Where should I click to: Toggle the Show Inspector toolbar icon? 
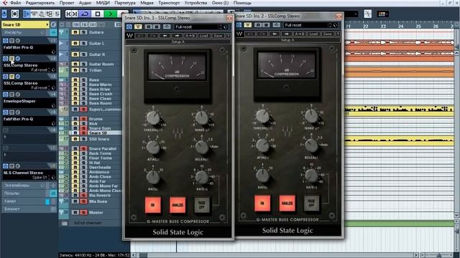(x=27, y=14)
